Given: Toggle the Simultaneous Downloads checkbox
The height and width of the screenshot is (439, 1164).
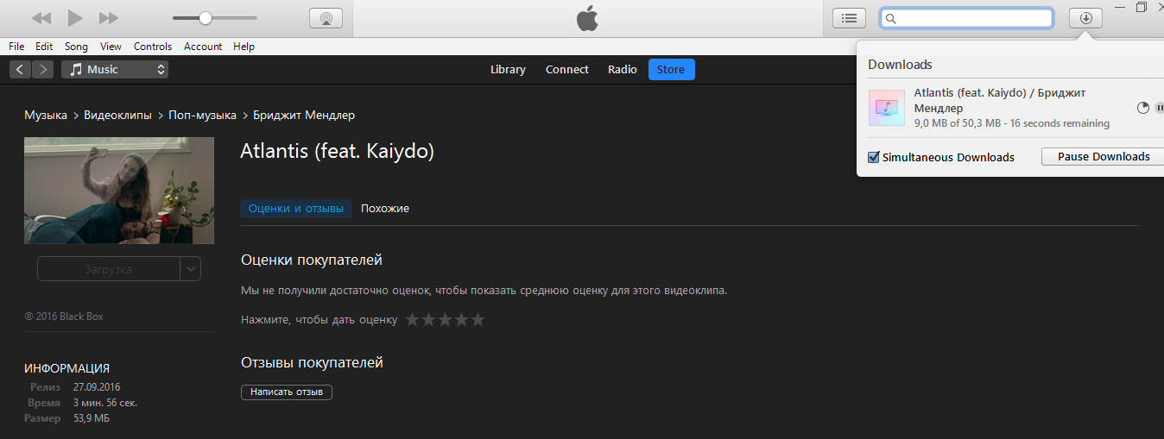Looking at the screenshot, I should (875, 157).
